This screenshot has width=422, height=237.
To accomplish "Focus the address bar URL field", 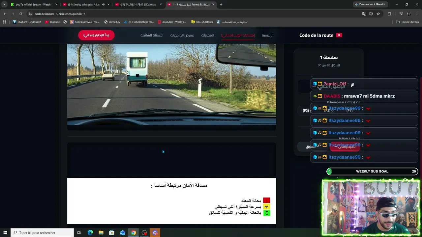I will [195, 14].
